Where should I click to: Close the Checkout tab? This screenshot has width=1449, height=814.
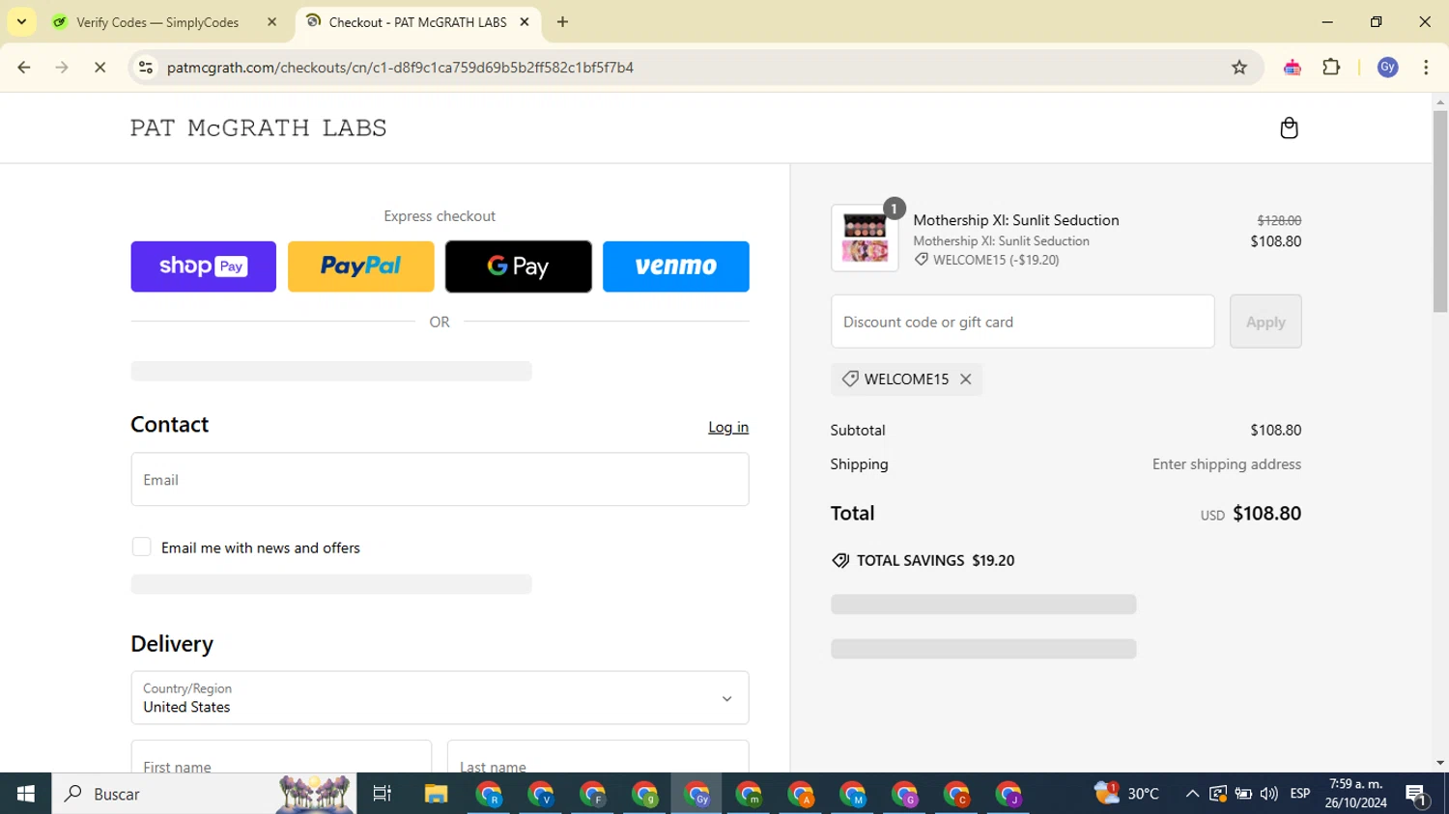tap(525, 22)
